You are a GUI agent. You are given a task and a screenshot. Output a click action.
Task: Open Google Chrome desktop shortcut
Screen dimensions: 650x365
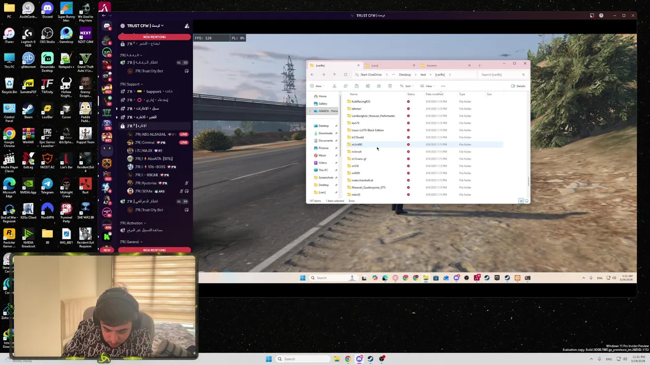tap(9, 135)
